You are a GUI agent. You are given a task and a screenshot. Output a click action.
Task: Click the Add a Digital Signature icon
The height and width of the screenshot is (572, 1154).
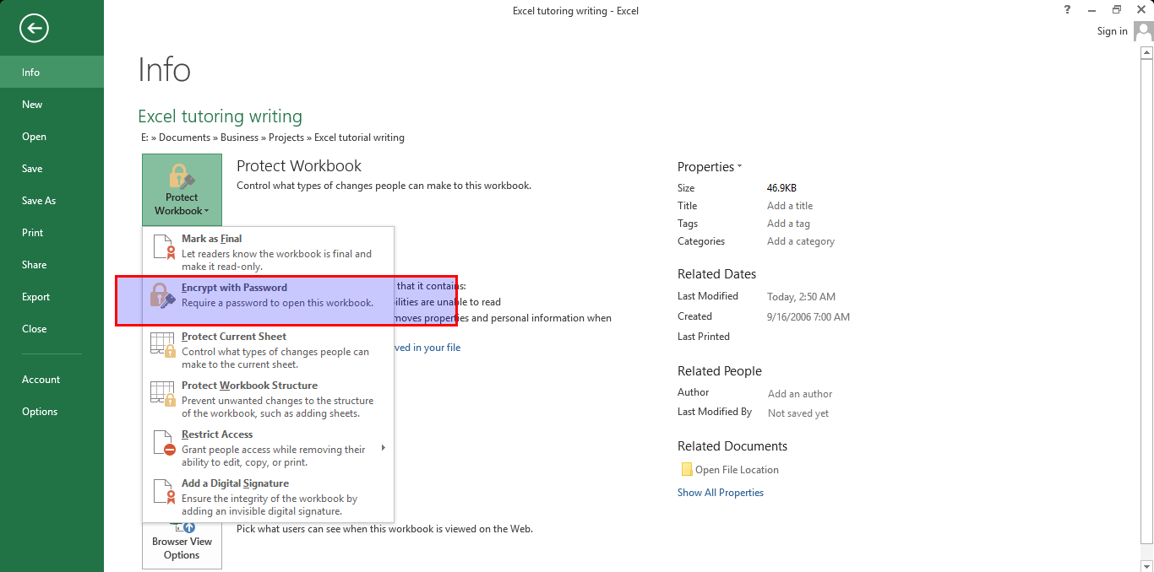tap(163, 491)
